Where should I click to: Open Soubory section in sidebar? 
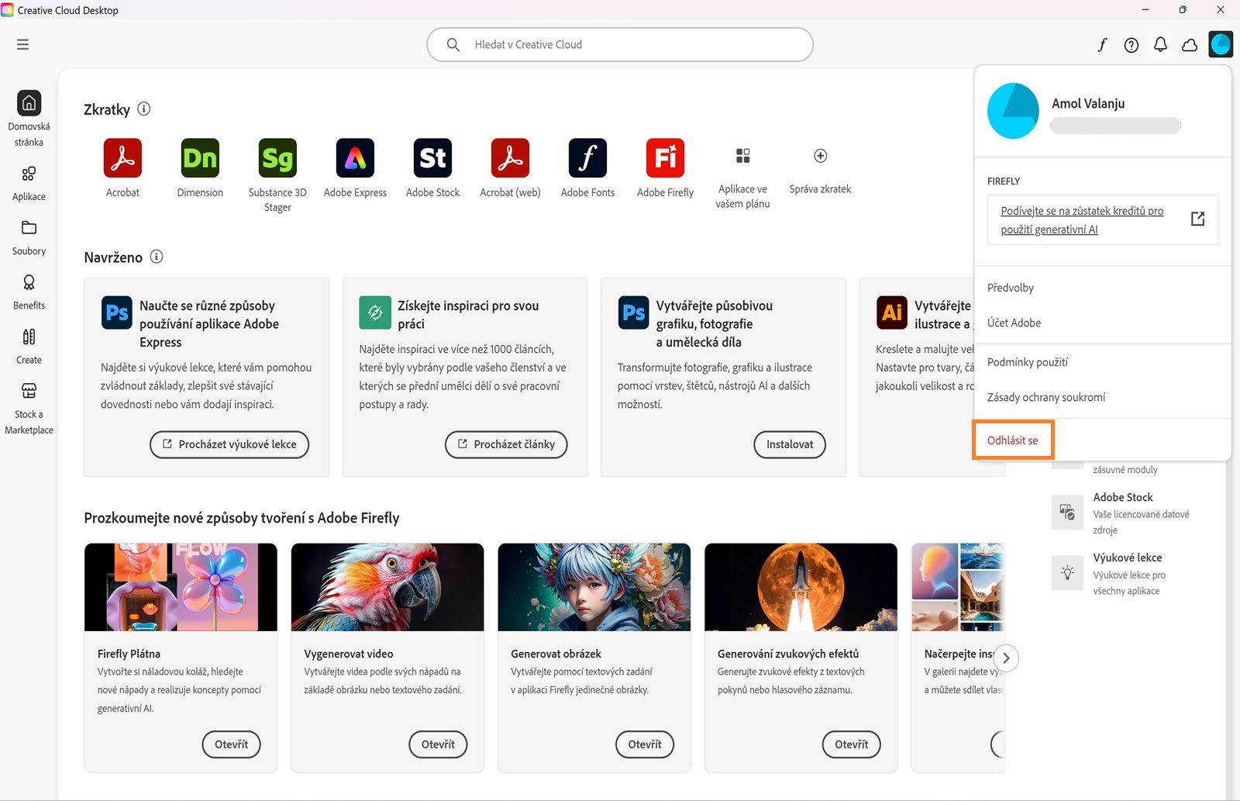coord(29,238)
